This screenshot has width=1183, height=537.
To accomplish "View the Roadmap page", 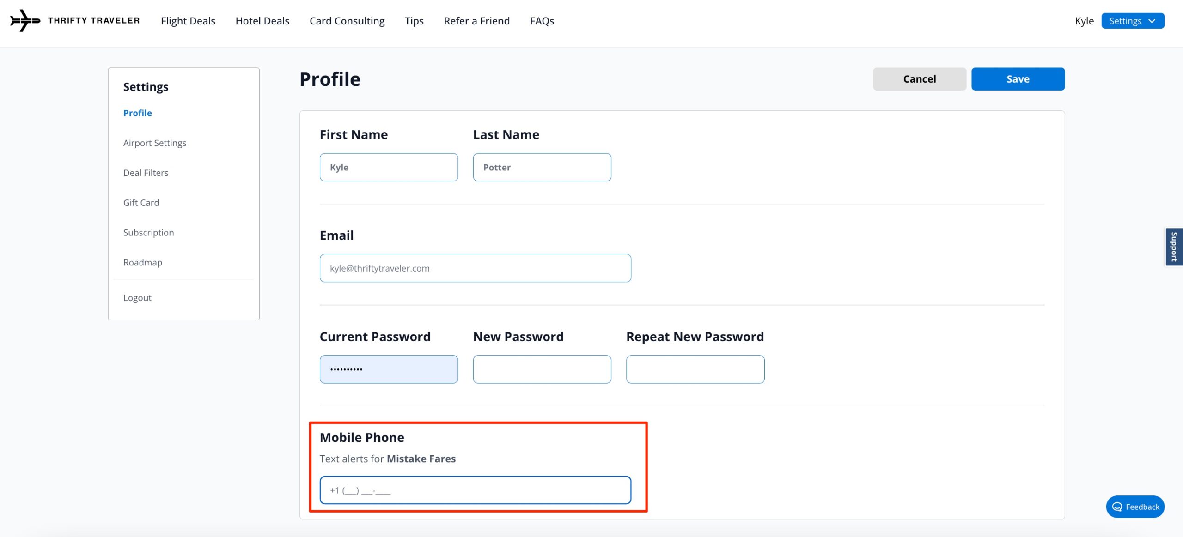I will [142, 262].
